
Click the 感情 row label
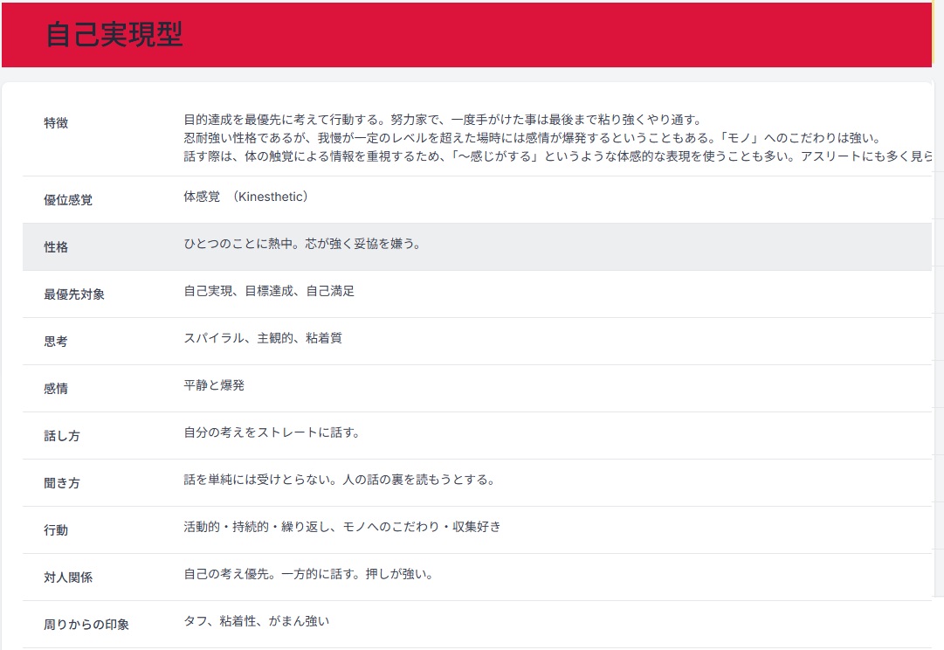point(56,389)
